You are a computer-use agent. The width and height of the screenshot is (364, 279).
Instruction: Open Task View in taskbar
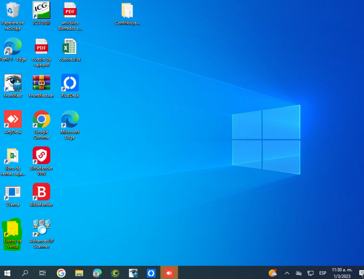[x=43, y=273]
